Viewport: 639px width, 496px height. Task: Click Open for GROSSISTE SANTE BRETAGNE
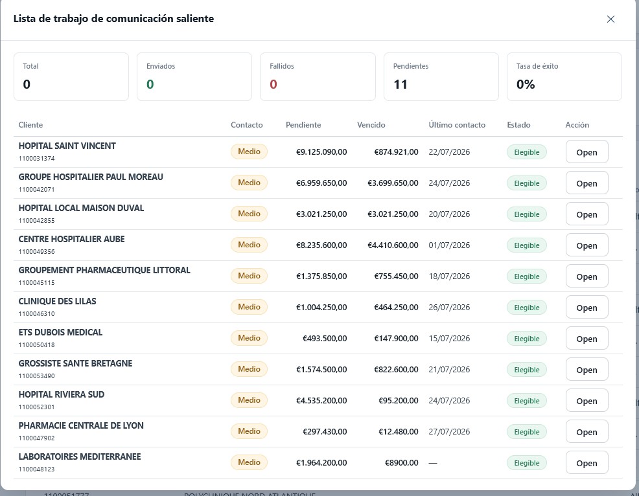tap(587, 369)
